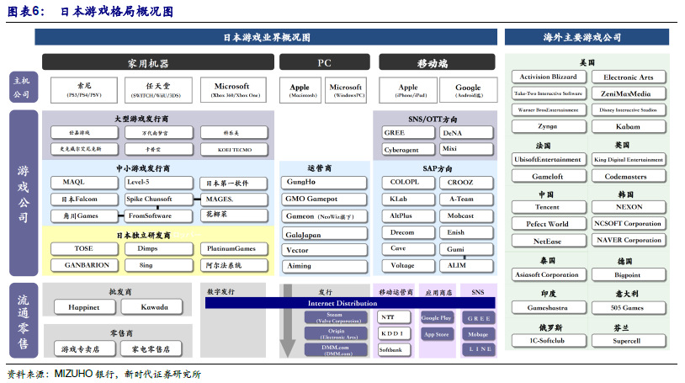The height and width of the screenshot is (383, 685).
Task: Select the TOSE developer box
Action: tap(84, 249)
